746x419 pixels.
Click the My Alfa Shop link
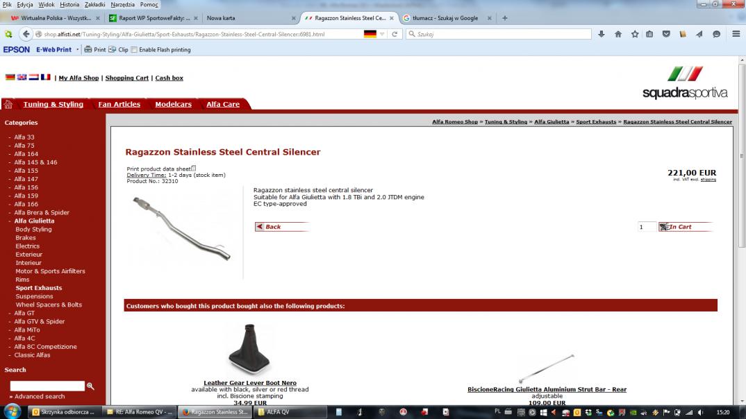pos(78,78)
